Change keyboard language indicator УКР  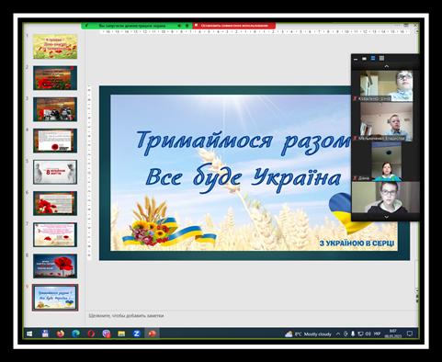tap(378, 334)
